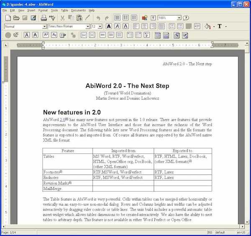This screenshot has height=236, width=251.
Task: Open the Times New Roman font dropdown
Action: click(88, 27)
